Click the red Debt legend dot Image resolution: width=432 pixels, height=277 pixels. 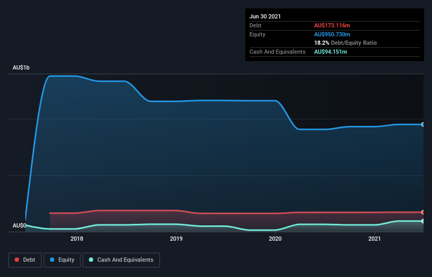coord(17,260)
